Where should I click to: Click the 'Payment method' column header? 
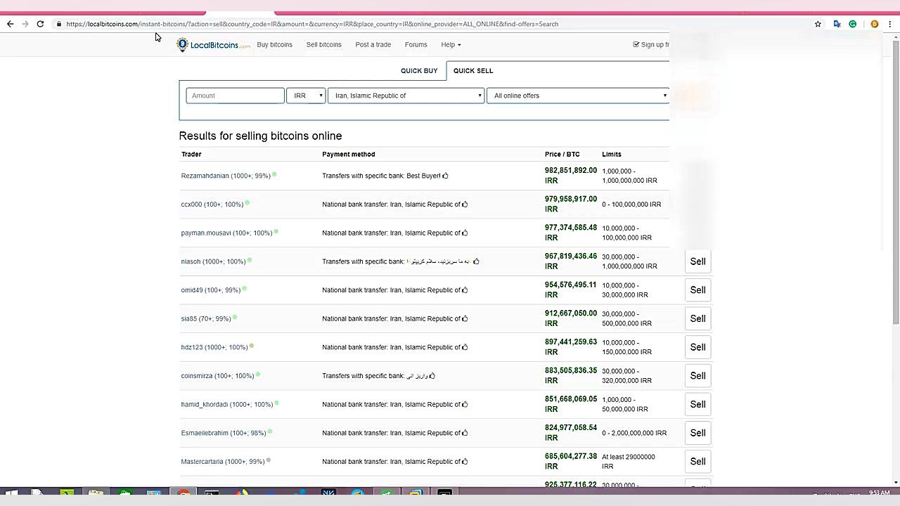click(x=349, y=155)
